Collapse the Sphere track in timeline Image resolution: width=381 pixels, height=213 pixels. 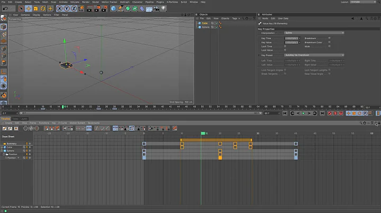(x=2, y=151)
